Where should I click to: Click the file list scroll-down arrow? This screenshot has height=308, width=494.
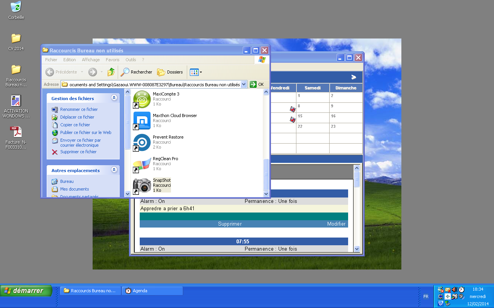pos(266,194)
